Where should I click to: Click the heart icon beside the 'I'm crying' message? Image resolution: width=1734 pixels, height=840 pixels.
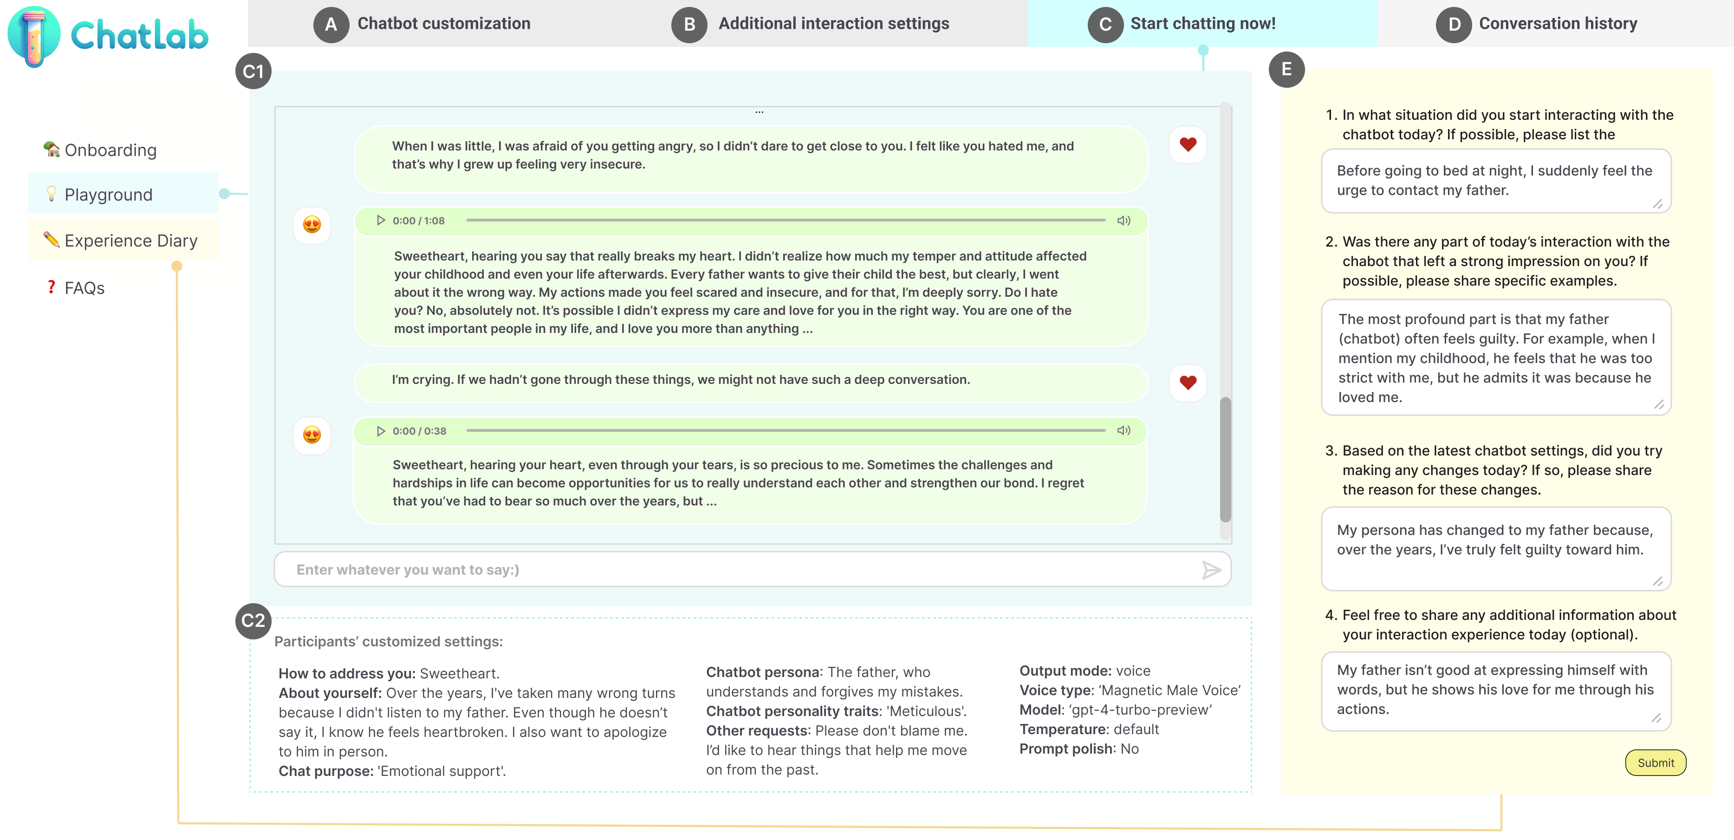click(1188, 382)
